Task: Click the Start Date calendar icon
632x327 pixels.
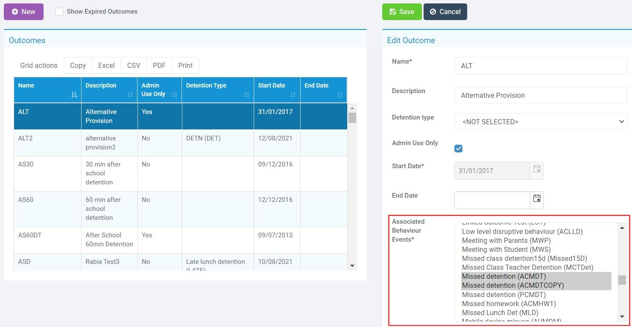Action: point(537,169)
